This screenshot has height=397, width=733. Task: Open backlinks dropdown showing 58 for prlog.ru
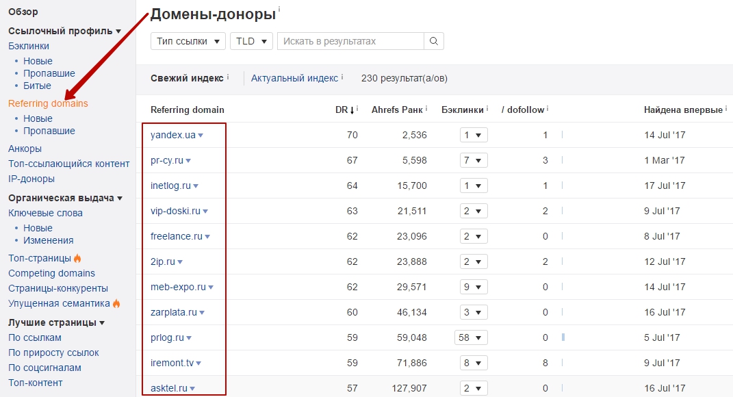[471, 337]
